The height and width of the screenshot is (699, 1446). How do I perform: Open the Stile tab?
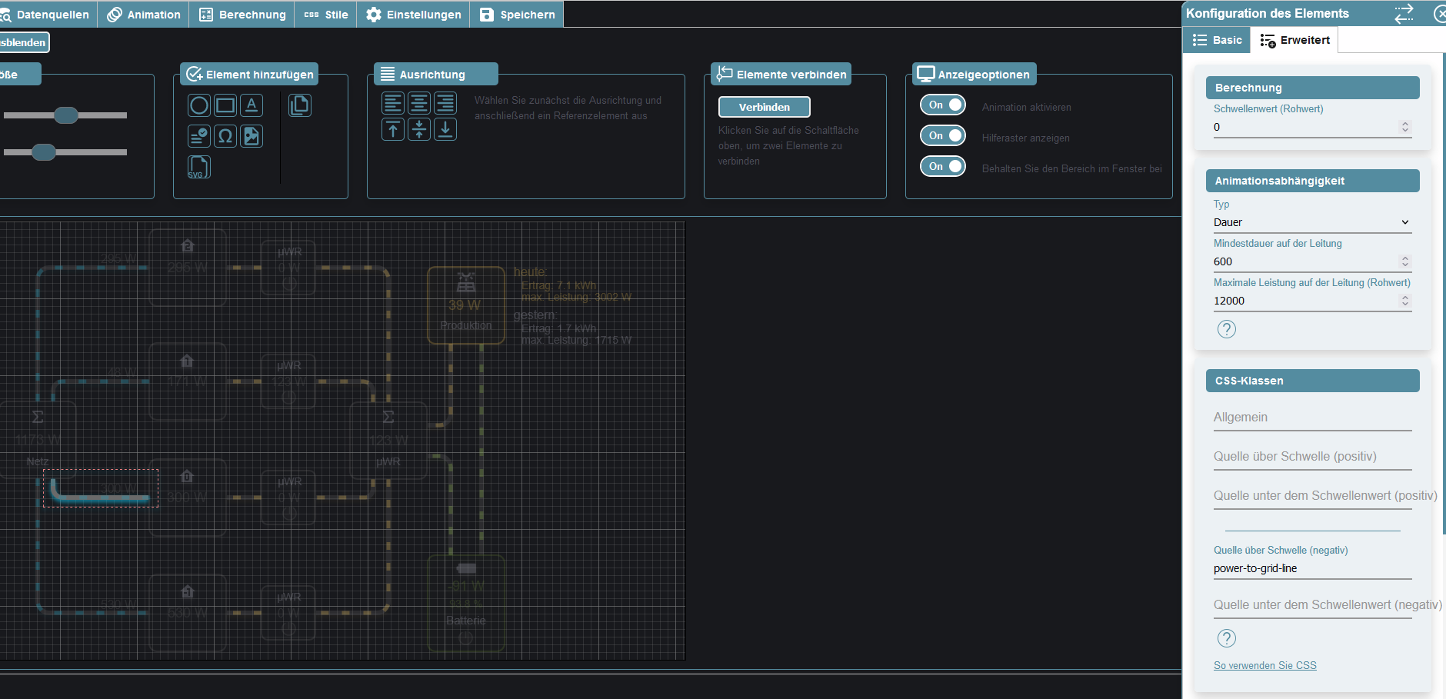[x=326, y=15]
